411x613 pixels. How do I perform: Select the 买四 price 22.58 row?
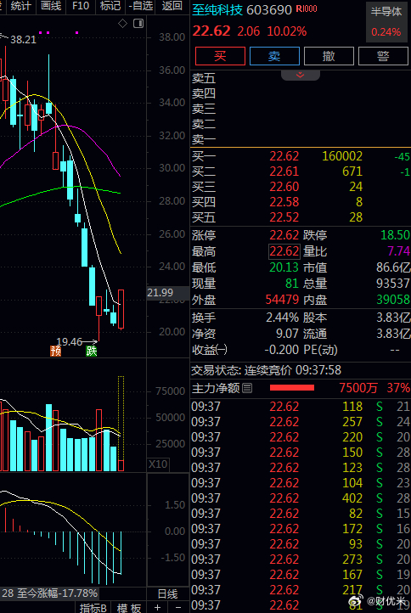click(x=301, y=202)
